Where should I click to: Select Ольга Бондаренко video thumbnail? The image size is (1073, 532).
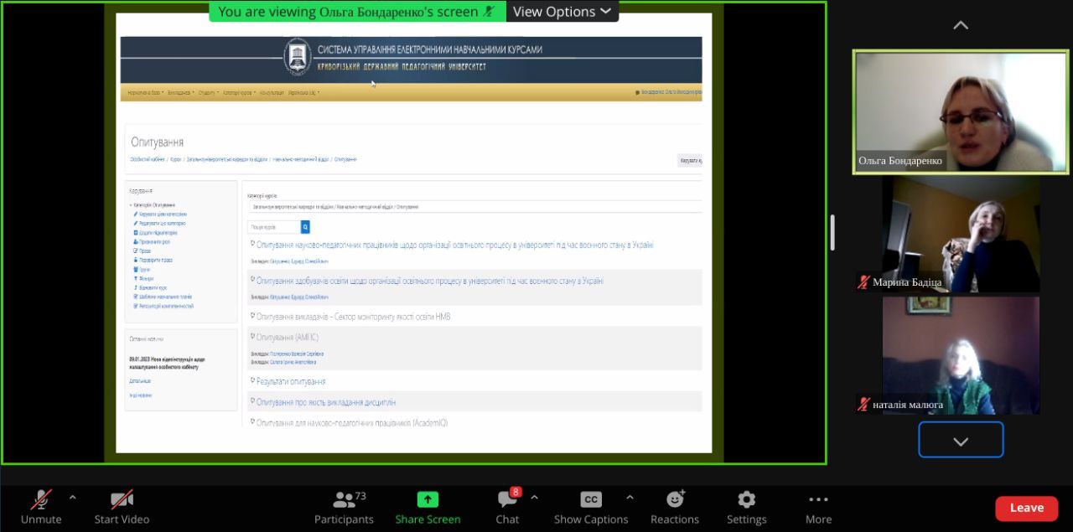(x=961, y=111)
